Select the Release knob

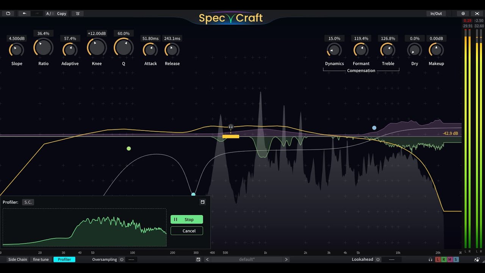(x=172, y=50)
